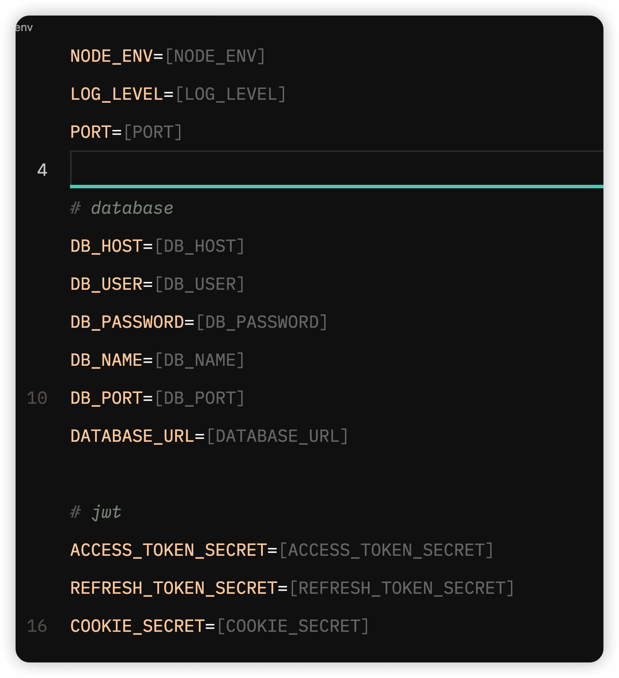This screenshot has height=678, width=619.
Task: Click the '# jwt' comment
Action: pyautogui.click(x=96, y=512)
